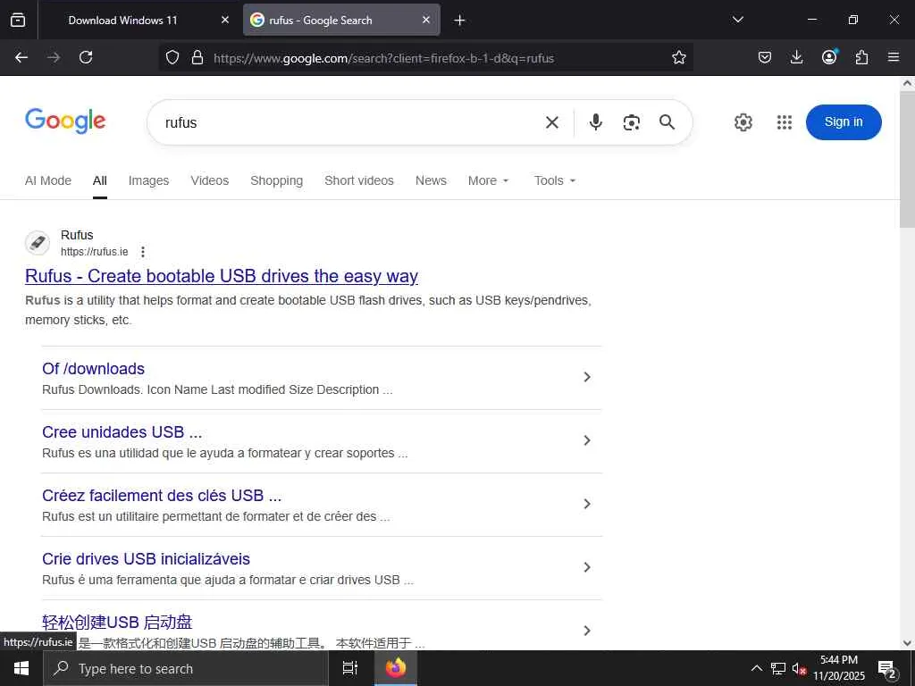Open Short videos results tab
Viewport: 915px width, 686px height.
click(359, 180)
